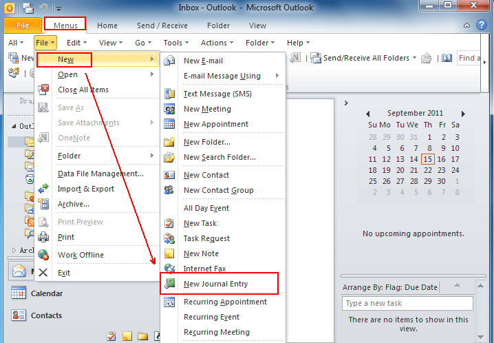Switch to the Send / Receive tab

162,25
